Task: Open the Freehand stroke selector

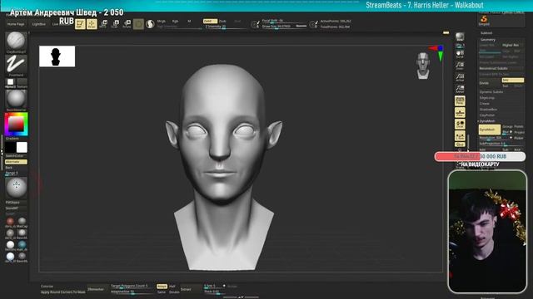Action: pos(16,66)
